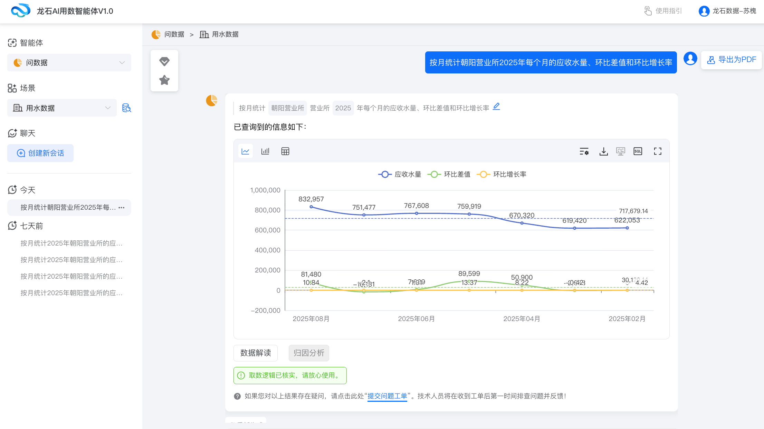The width and height of the screenshot is (764, 429).
Task: Open the SQL view of the query
Action: (x=638, y=151)
